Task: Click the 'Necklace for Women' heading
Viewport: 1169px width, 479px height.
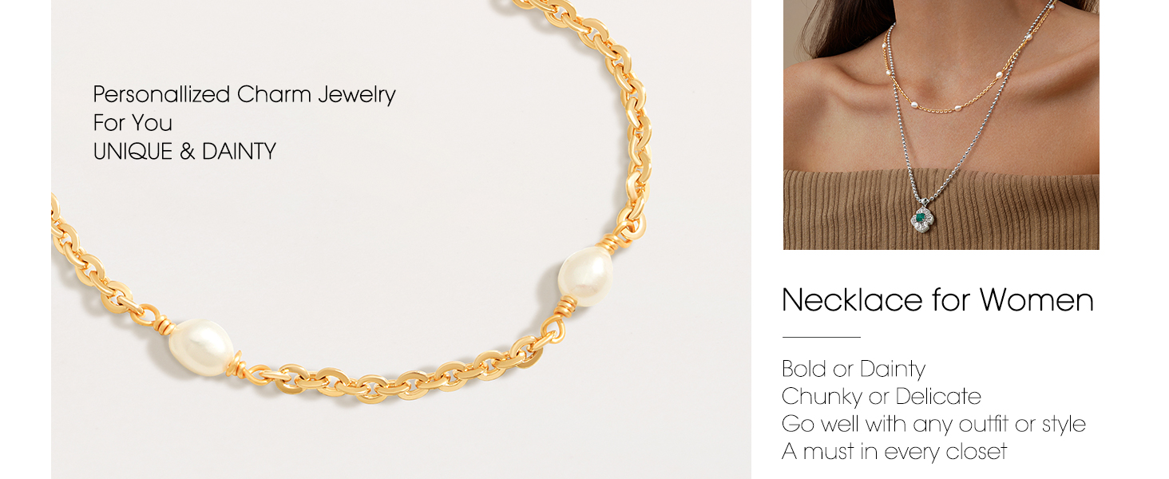Action: point(937,300)
